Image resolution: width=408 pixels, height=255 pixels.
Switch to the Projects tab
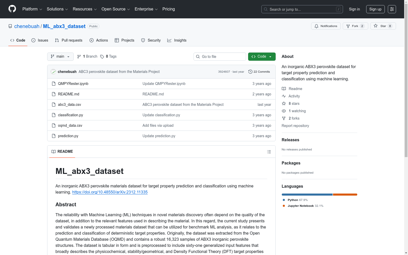124,40
